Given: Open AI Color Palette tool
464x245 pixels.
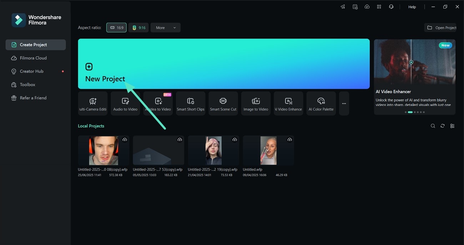Looking at the screenshot, I should [321, 103].
